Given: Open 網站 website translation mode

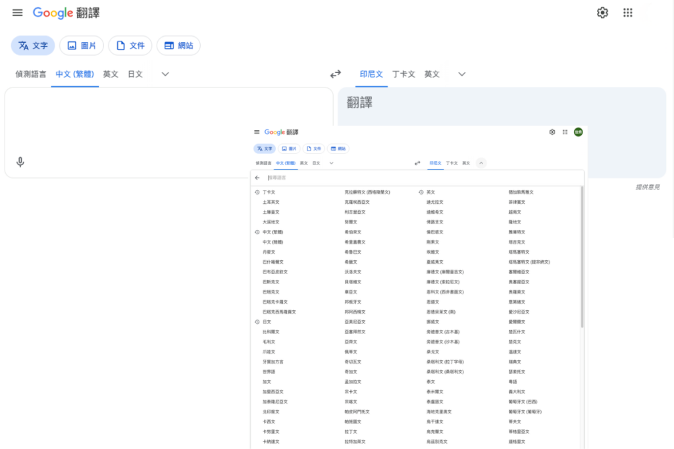Looking at the screenshot, I should point(178,45).
